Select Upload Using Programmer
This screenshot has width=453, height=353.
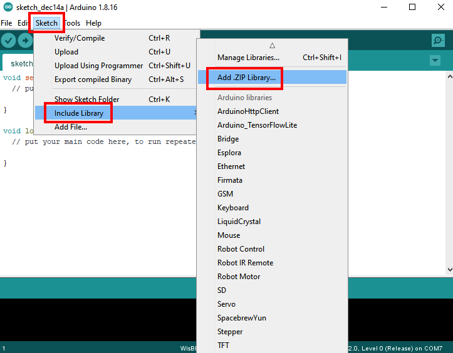click(x=115, y=66)
